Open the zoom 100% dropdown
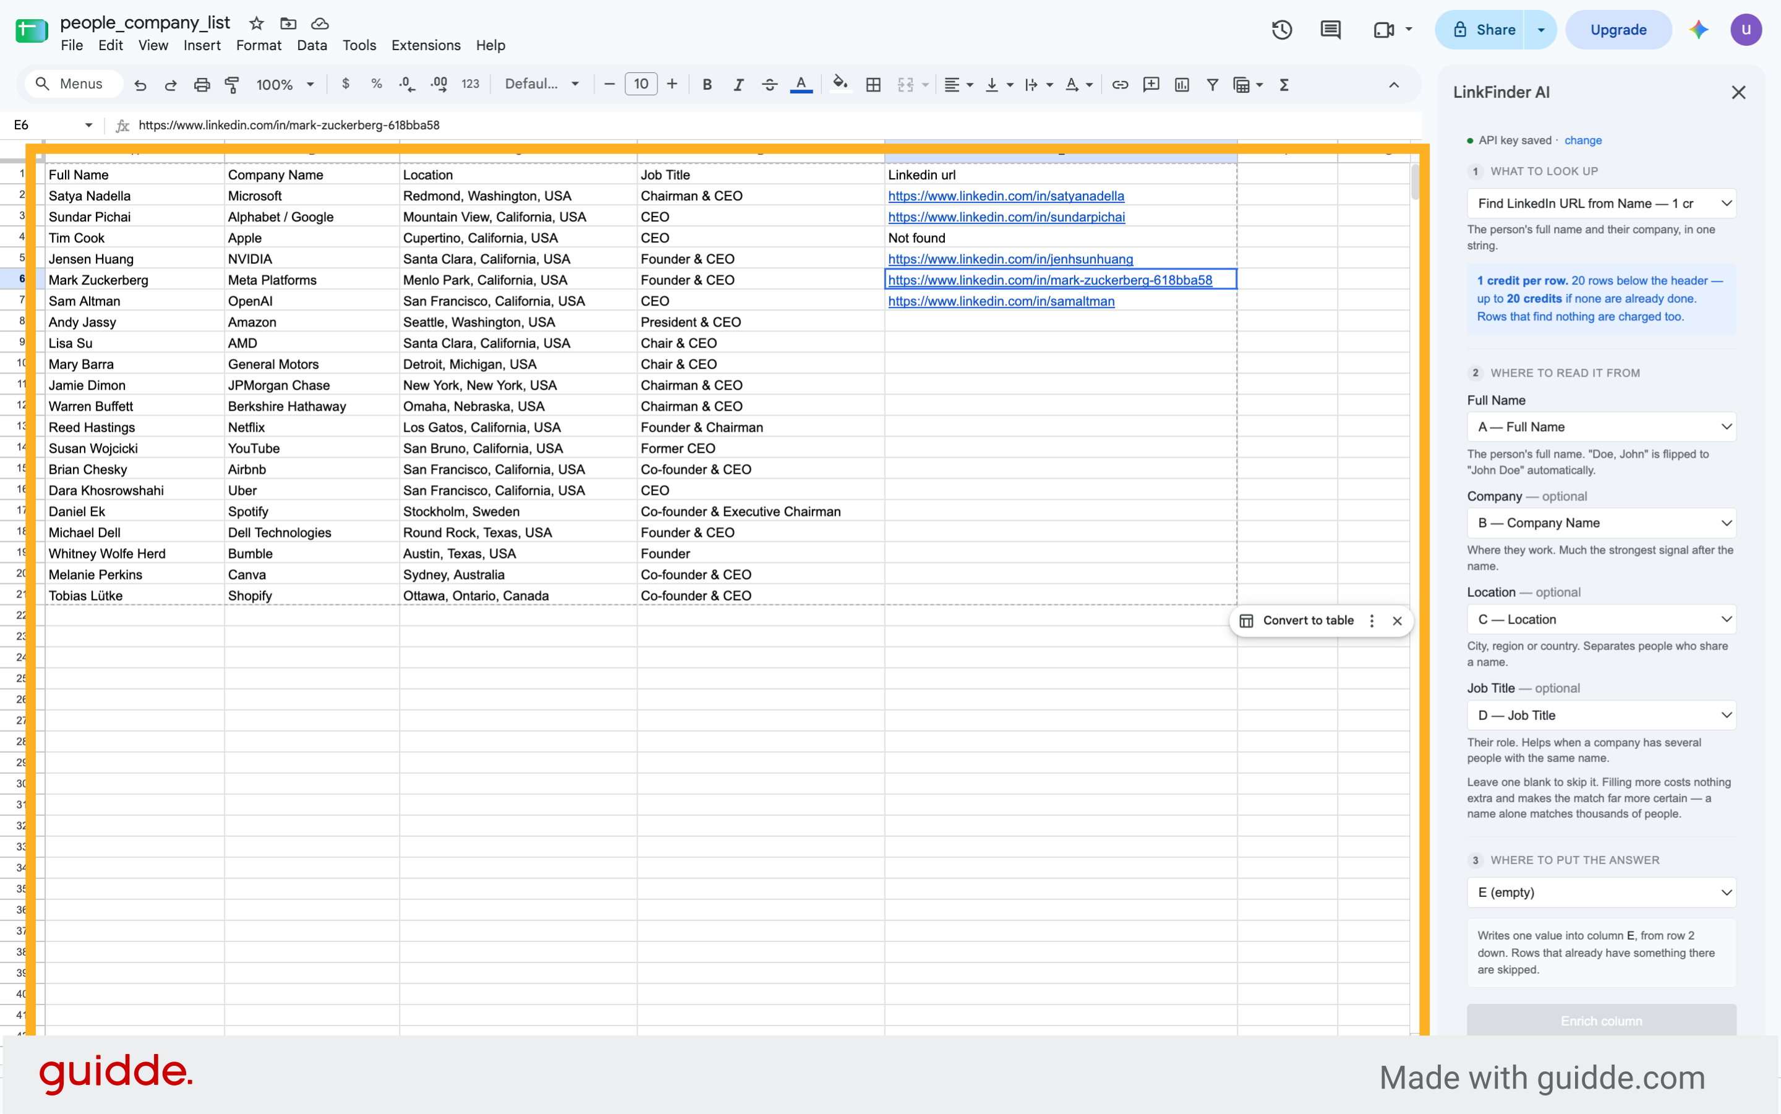 click(285, 85)
